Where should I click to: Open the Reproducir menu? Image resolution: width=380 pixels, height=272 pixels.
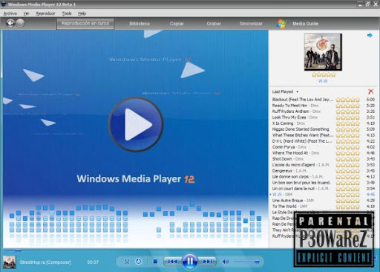point(45,13)
